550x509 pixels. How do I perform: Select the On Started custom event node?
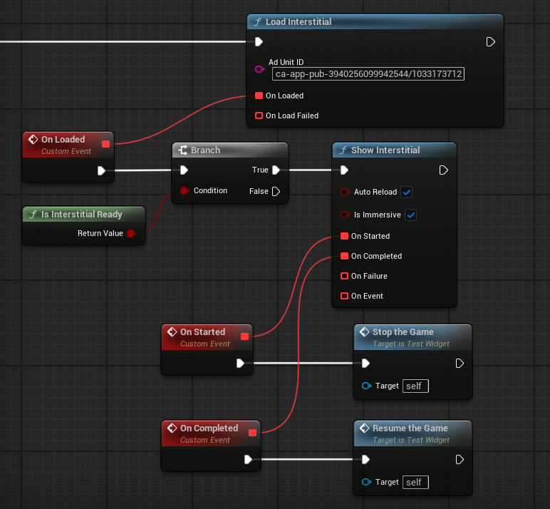pyautogui.click(x=202, y=332)
